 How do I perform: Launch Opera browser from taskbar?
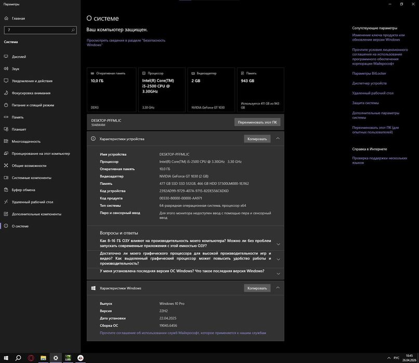[31, 358]
